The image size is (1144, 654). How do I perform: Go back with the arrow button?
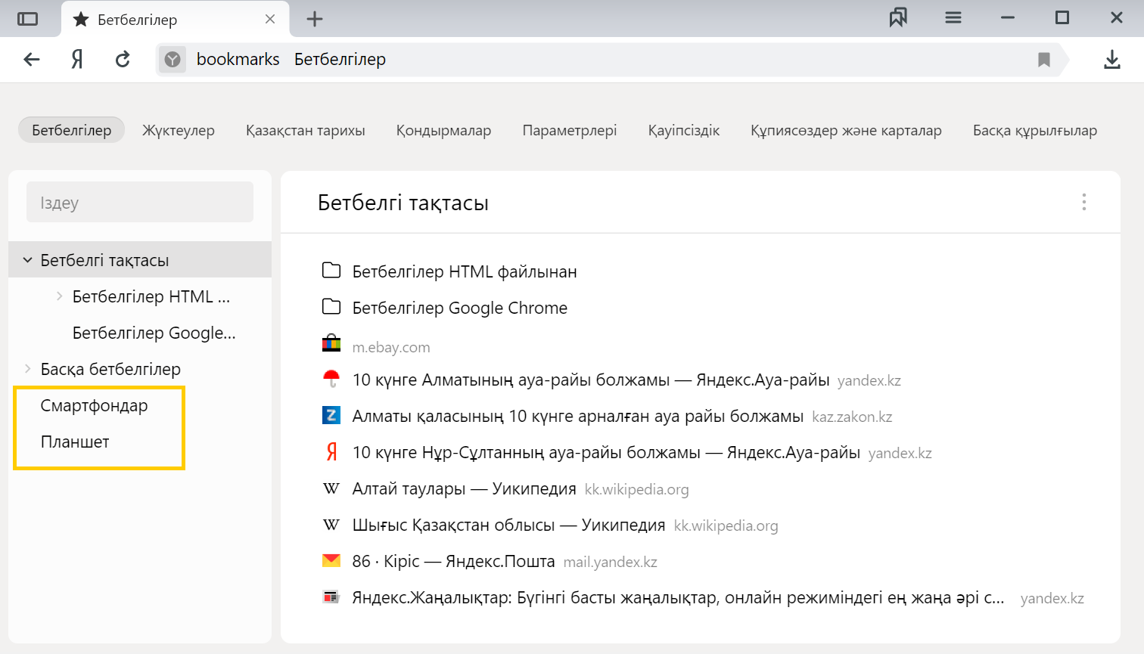point(32,59)
